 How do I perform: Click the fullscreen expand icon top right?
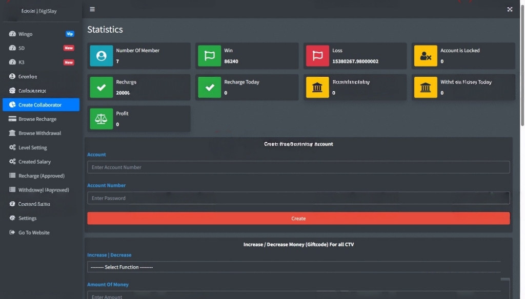(x=510, y=9)
